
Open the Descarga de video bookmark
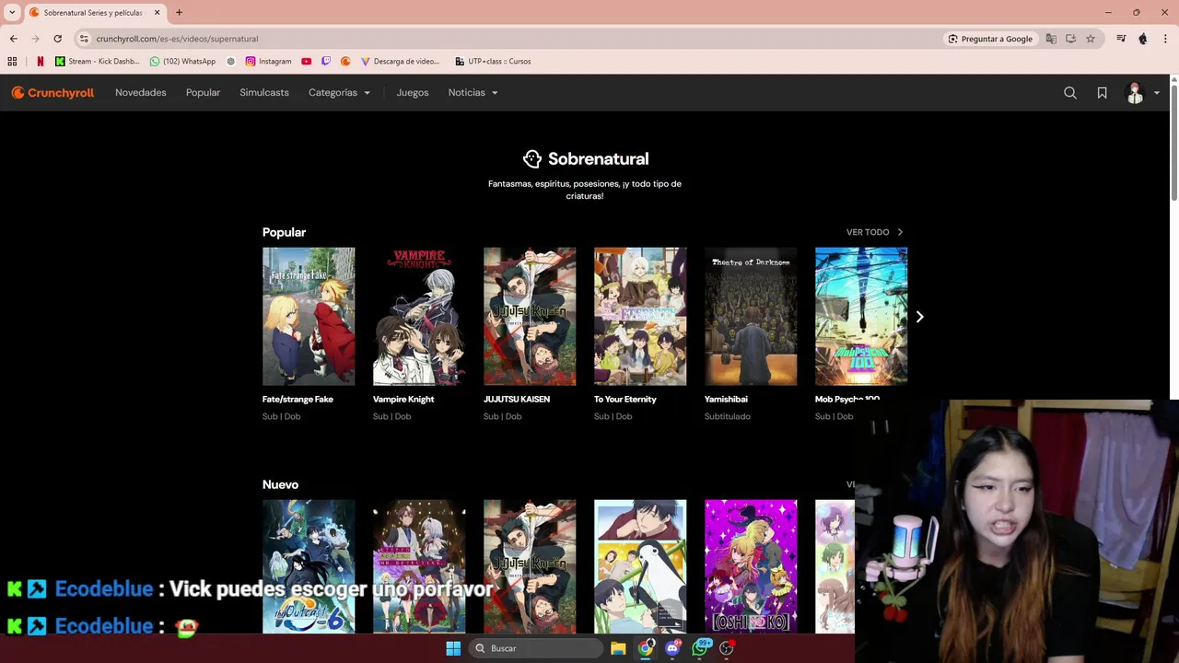(400, 62)
